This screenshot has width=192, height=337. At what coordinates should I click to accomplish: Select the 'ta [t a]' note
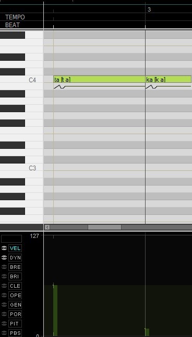point(99,79)
